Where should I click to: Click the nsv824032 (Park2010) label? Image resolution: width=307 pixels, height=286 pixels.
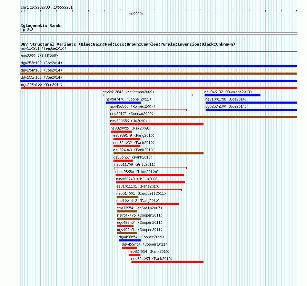point(134,143)
